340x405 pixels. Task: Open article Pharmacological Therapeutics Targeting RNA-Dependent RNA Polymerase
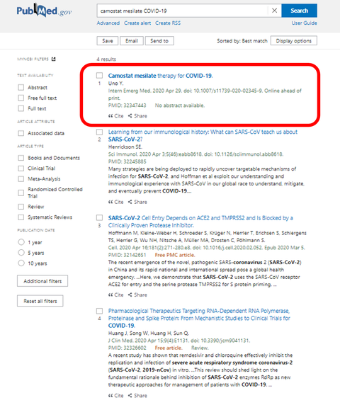tap(199, 318)
